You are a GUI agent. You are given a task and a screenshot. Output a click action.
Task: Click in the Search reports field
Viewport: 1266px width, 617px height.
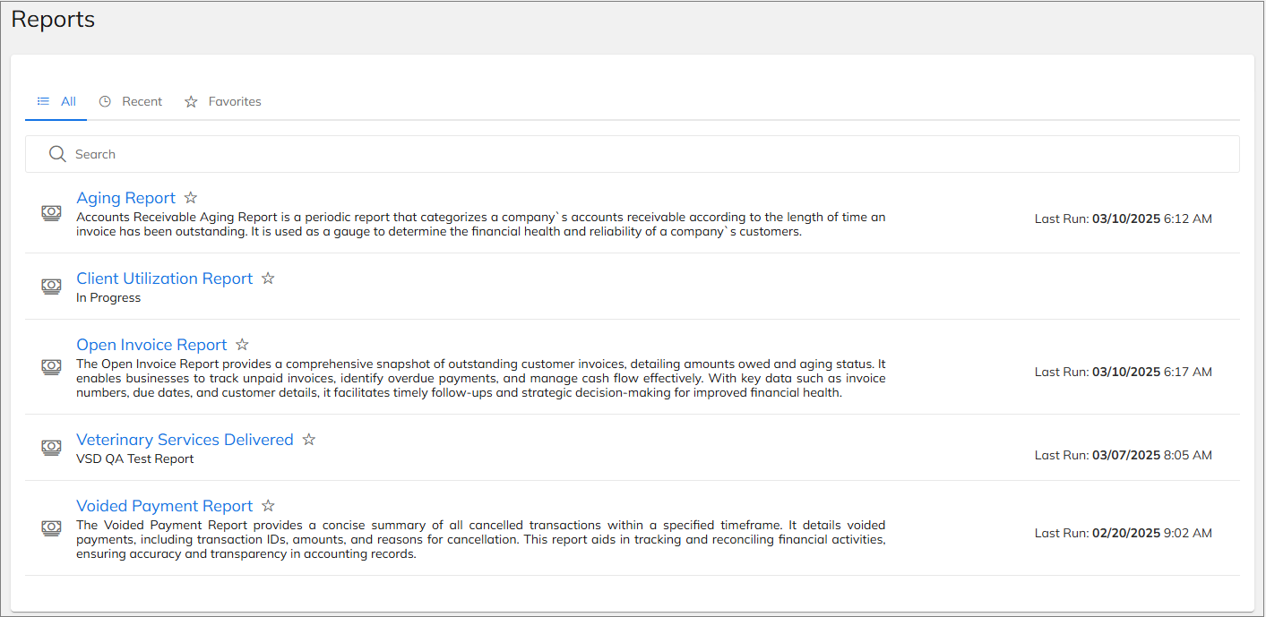(x=633, y=154)
